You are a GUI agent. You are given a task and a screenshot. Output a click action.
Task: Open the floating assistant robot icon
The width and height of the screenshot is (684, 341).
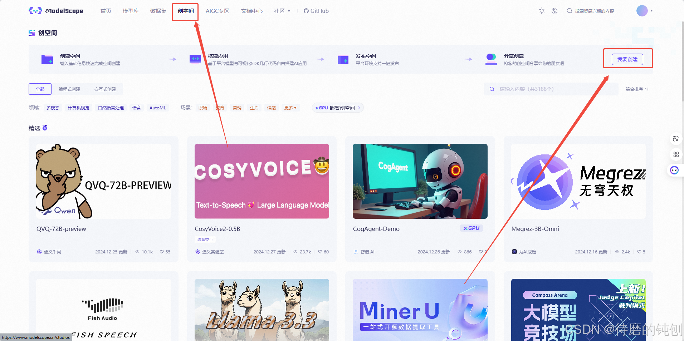(x=674, y=170)
